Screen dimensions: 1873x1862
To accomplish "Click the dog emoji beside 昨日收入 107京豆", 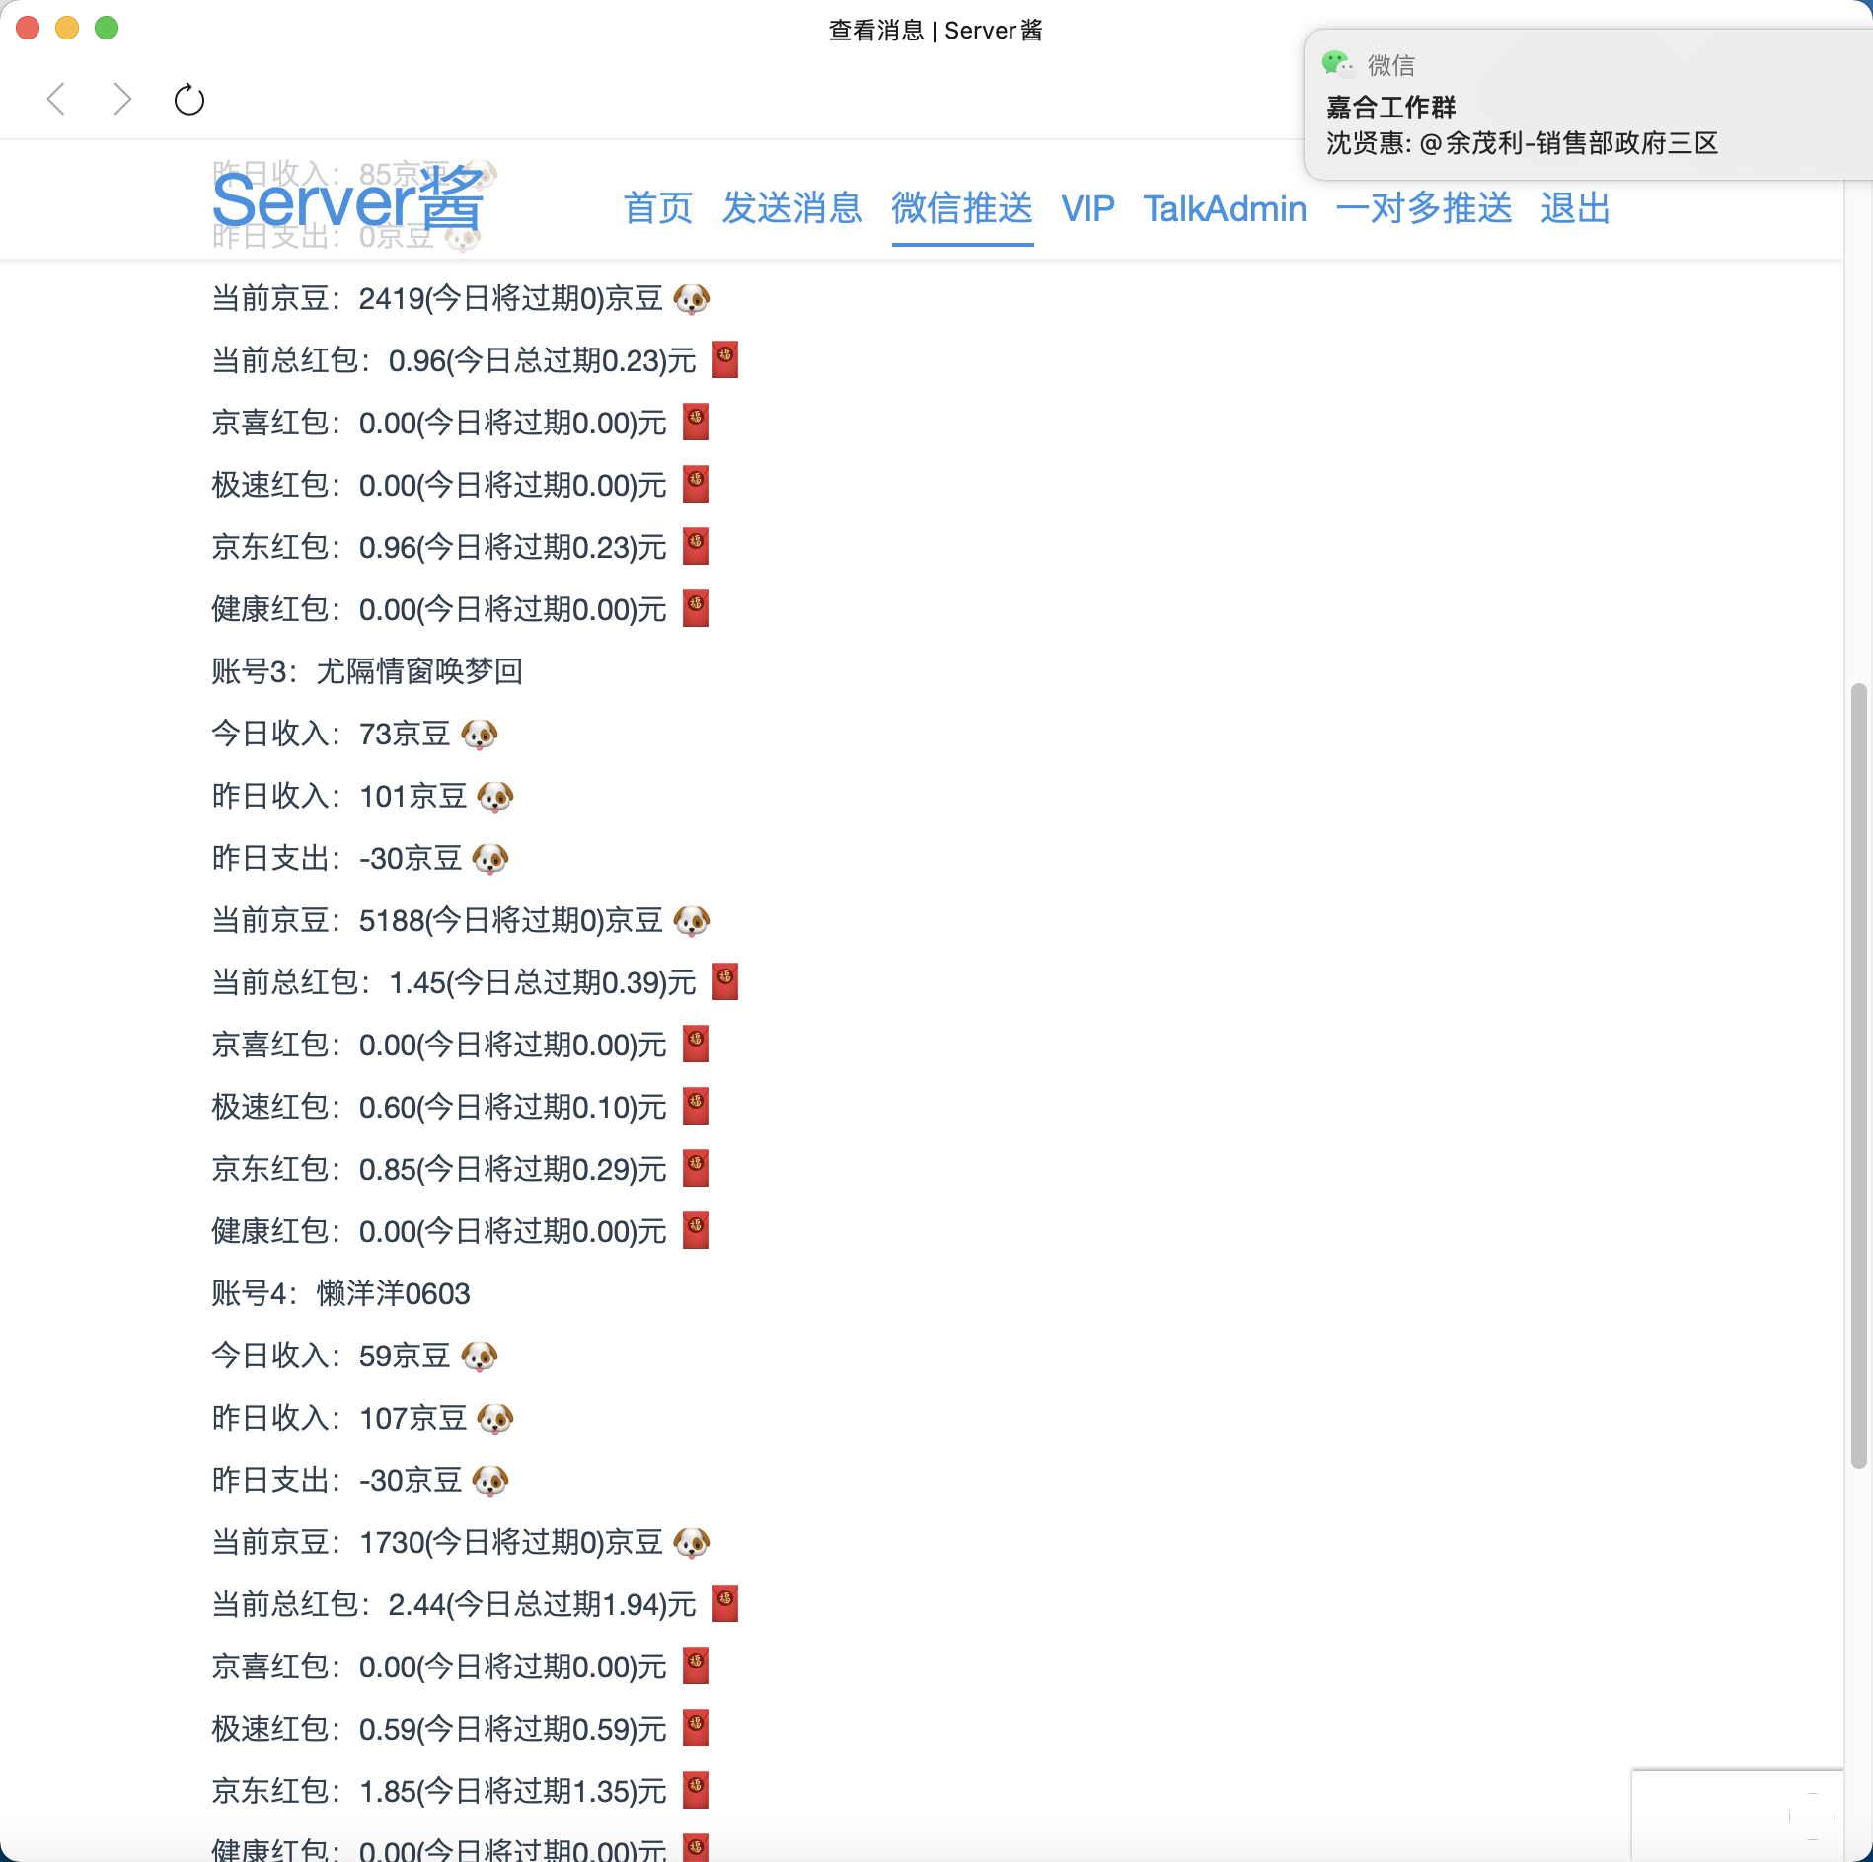I will [x=495, y=1418].
